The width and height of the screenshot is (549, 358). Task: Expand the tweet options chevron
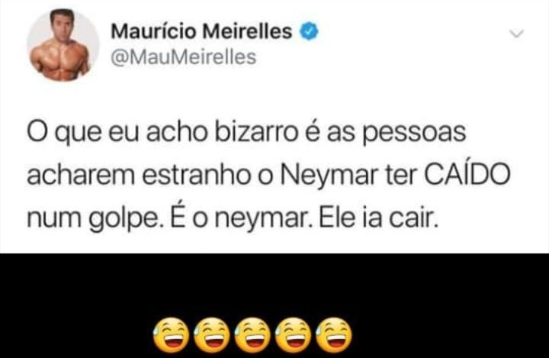516,34
